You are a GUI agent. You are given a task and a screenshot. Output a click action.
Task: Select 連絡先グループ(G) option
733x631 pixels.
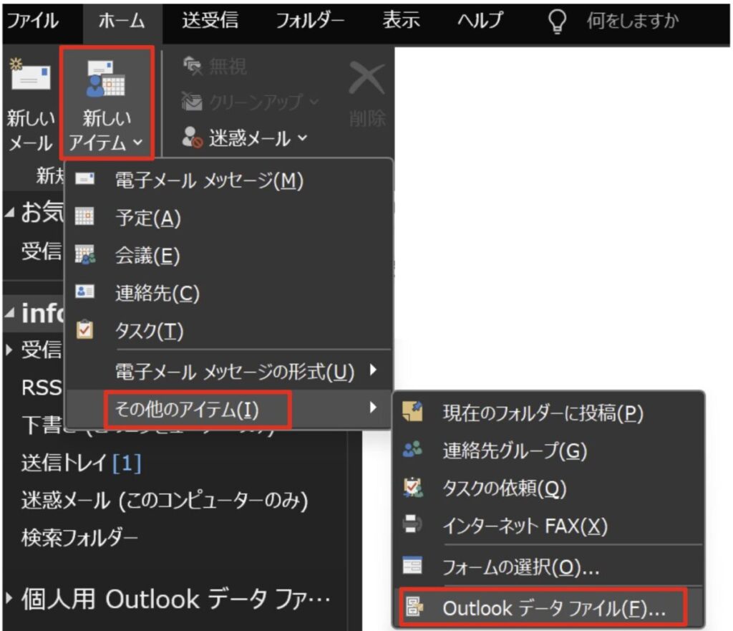coord(514,451)
